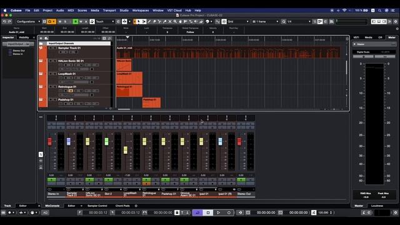Open the toolbar Setup gear icon
Screen dimensions: 400x225
coord(396,22)
